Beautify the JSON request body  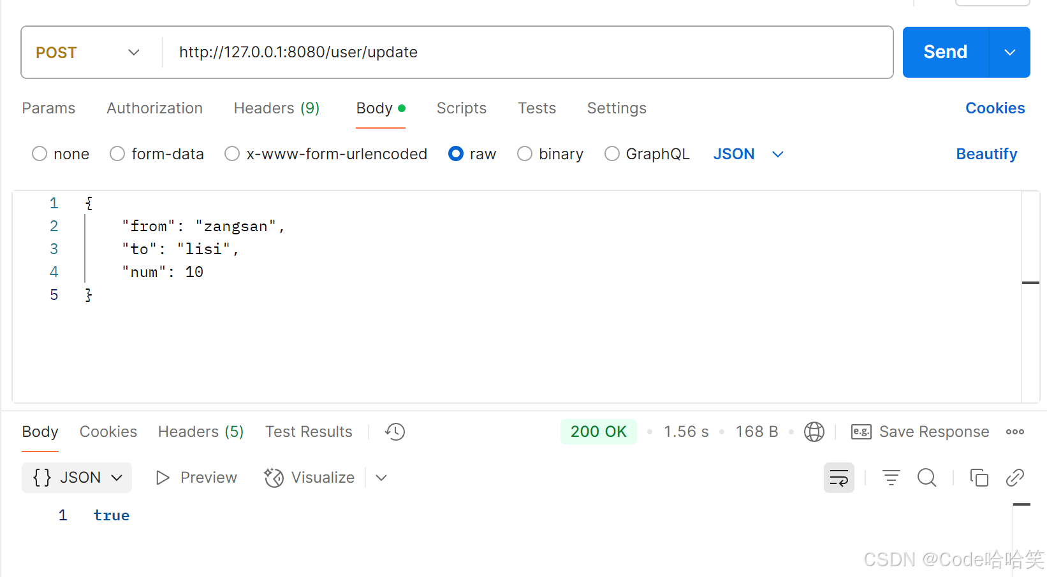pyautogui.click(x=987, y=154)
